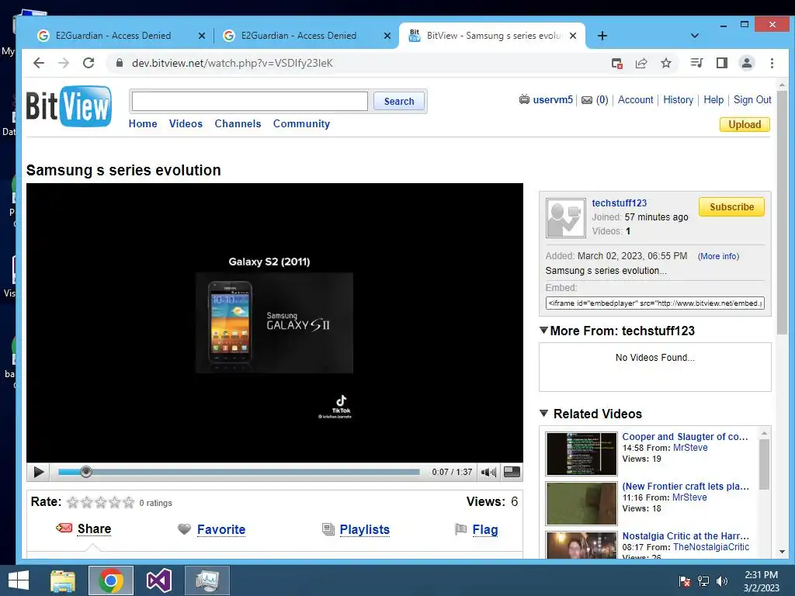Open viewing History

point(678,99)
